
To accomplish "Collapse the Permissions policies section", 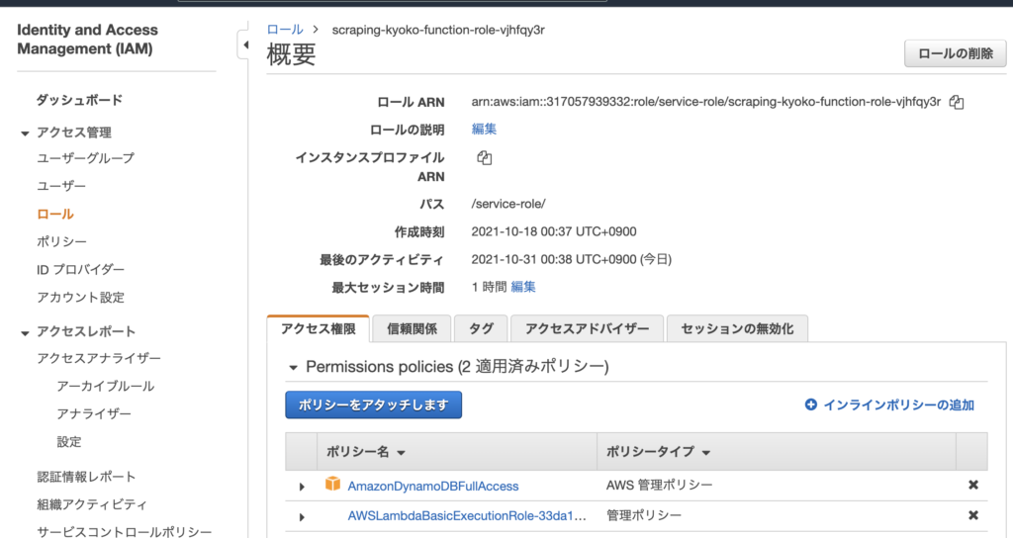I will pyautogui.click(x=293, y=368).
